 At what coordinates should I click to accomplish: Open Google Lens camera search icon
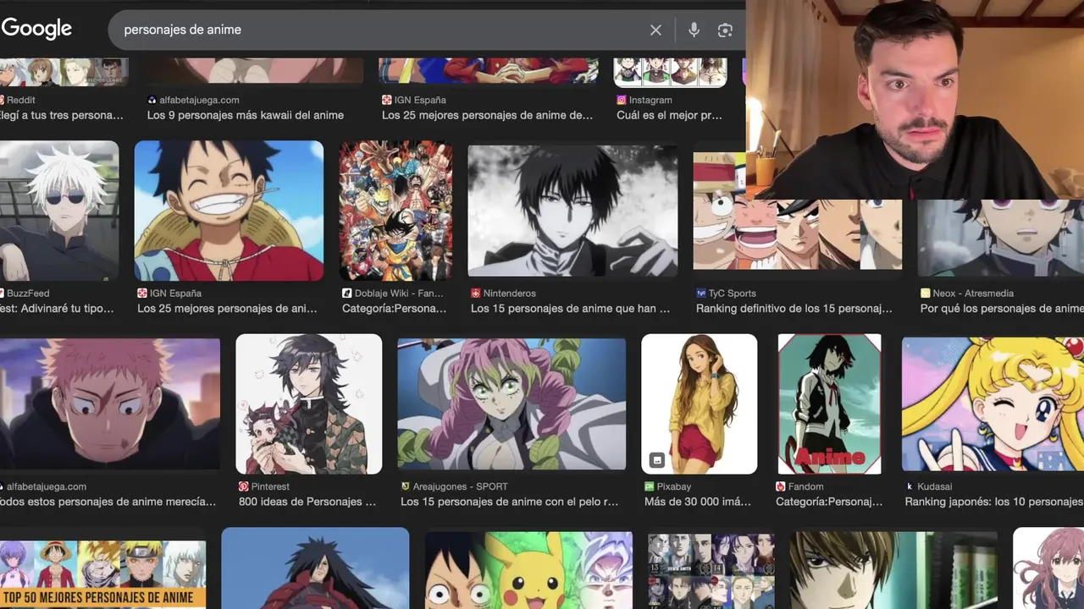tap(725, 30)
